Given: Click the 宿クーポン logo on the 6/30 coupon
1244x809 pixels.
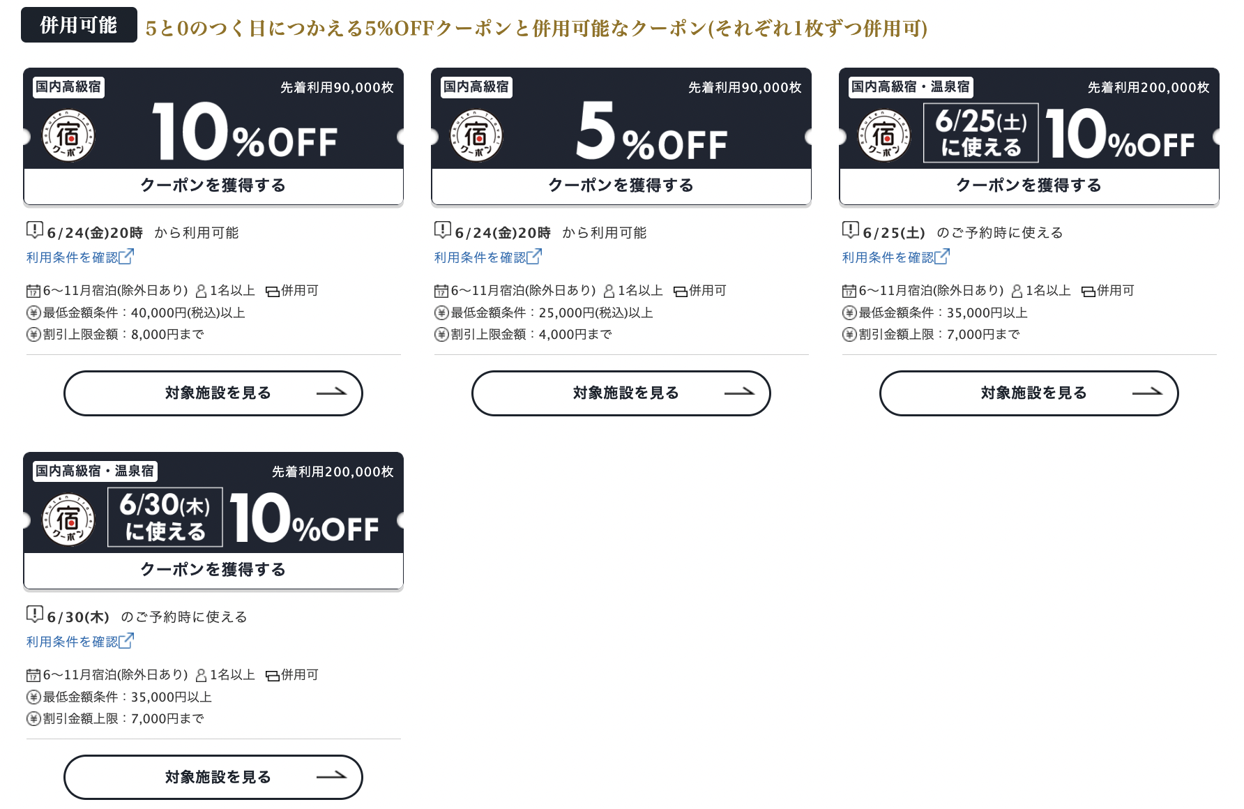Looking at the screenshot, I should pyautogui.click(x=68, y=520).
